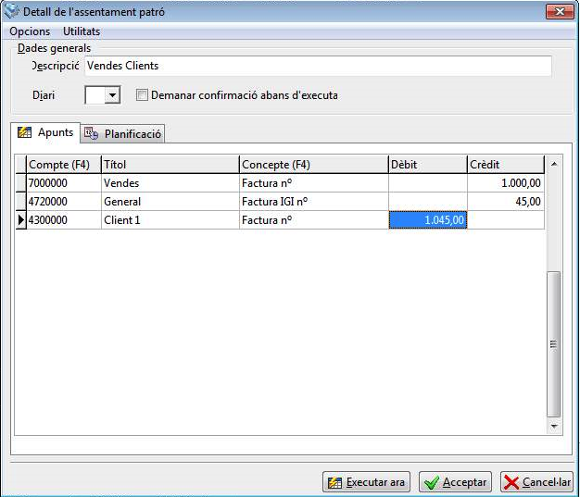Click the row selector for 4720000 row

20,202
